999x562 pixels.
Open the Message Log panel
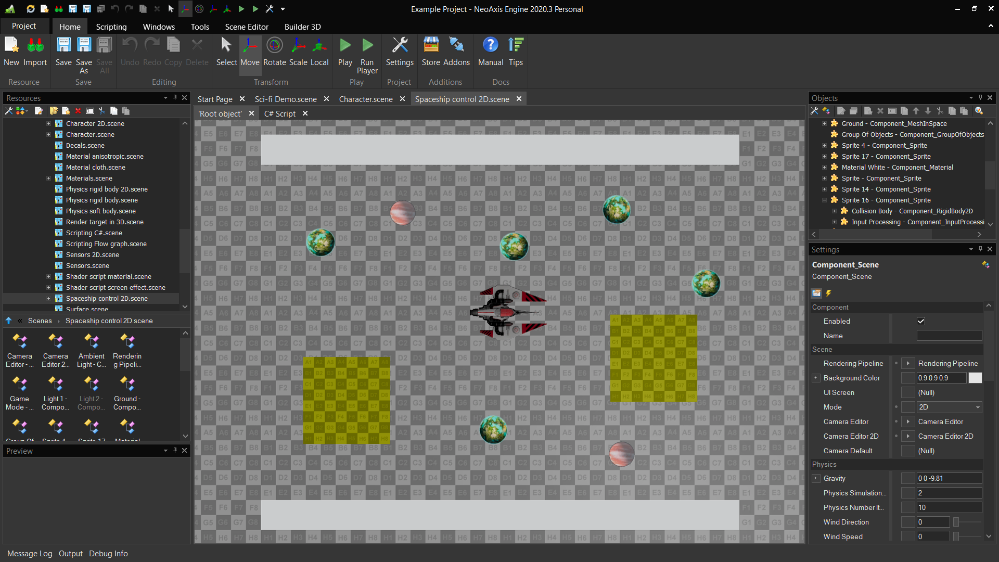(30, 554)
